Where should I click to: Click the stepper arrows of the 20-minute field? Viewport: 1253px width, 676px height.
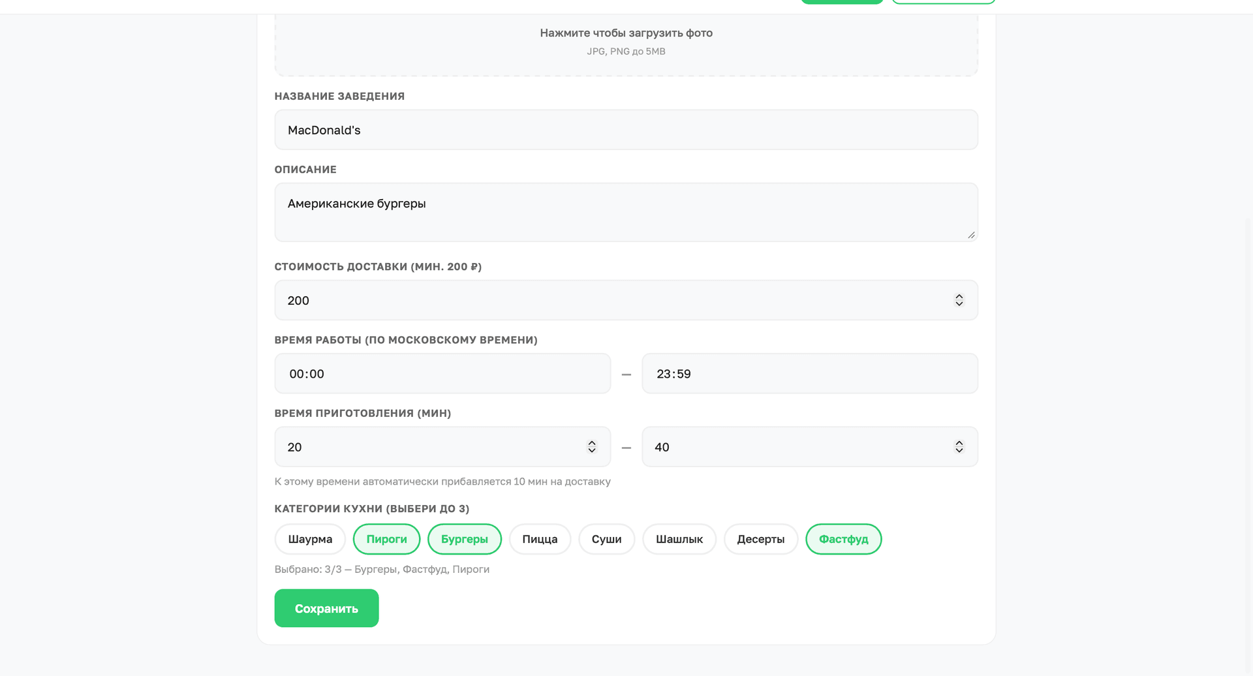coord(592,447)
